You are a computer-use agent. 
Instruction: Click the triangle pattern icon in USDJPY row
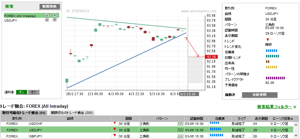[x=180, y=130]
